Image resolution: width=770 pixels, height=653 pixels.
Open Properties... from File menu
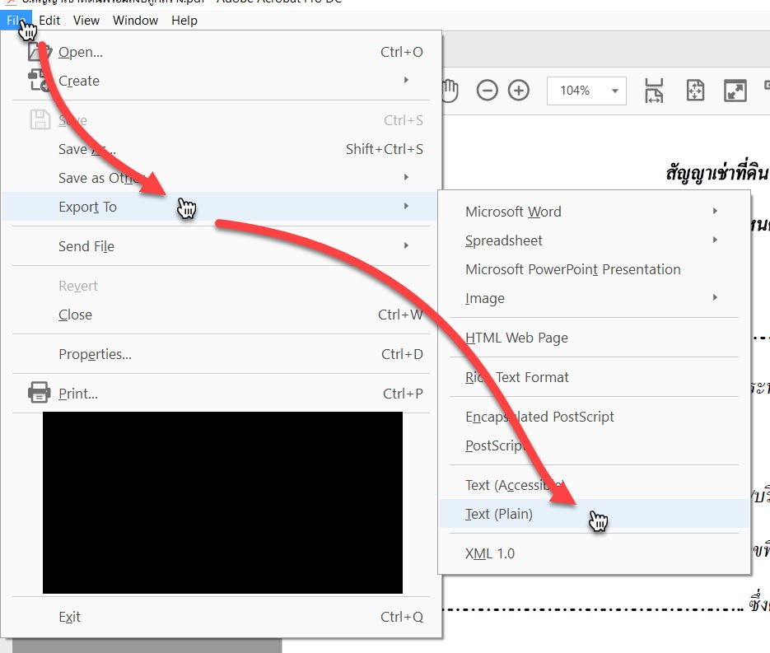[219, 354]
